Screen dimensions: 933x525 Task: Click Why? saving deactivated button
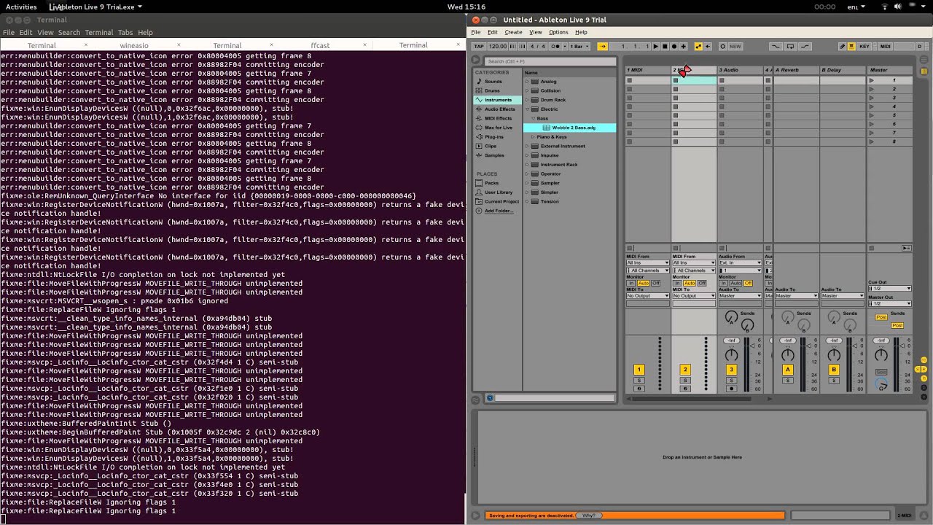click(x=589, y=516)
